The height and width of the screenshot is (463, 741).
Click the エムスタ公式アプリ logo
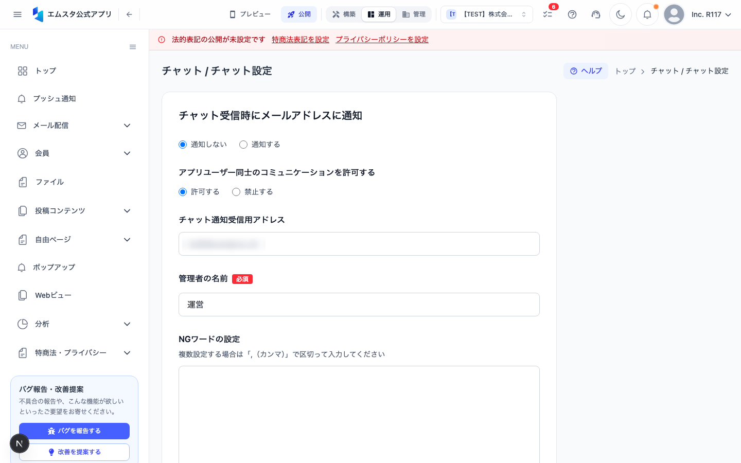click(72, 14)
